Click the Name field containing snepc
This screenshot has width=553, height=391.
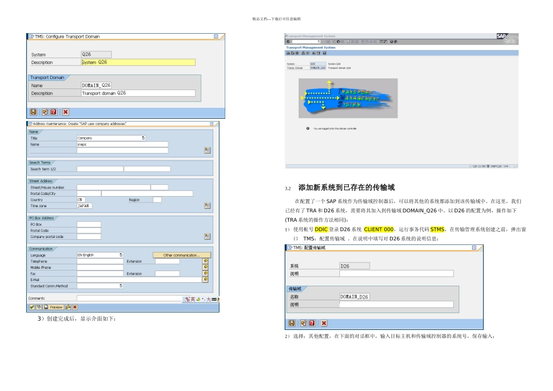122,144
